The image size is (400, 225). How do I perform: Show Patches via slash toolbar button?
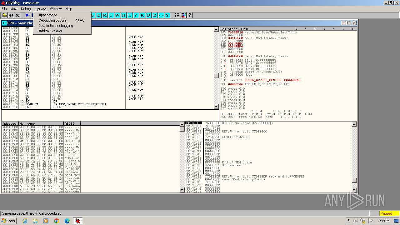point(136,15)
